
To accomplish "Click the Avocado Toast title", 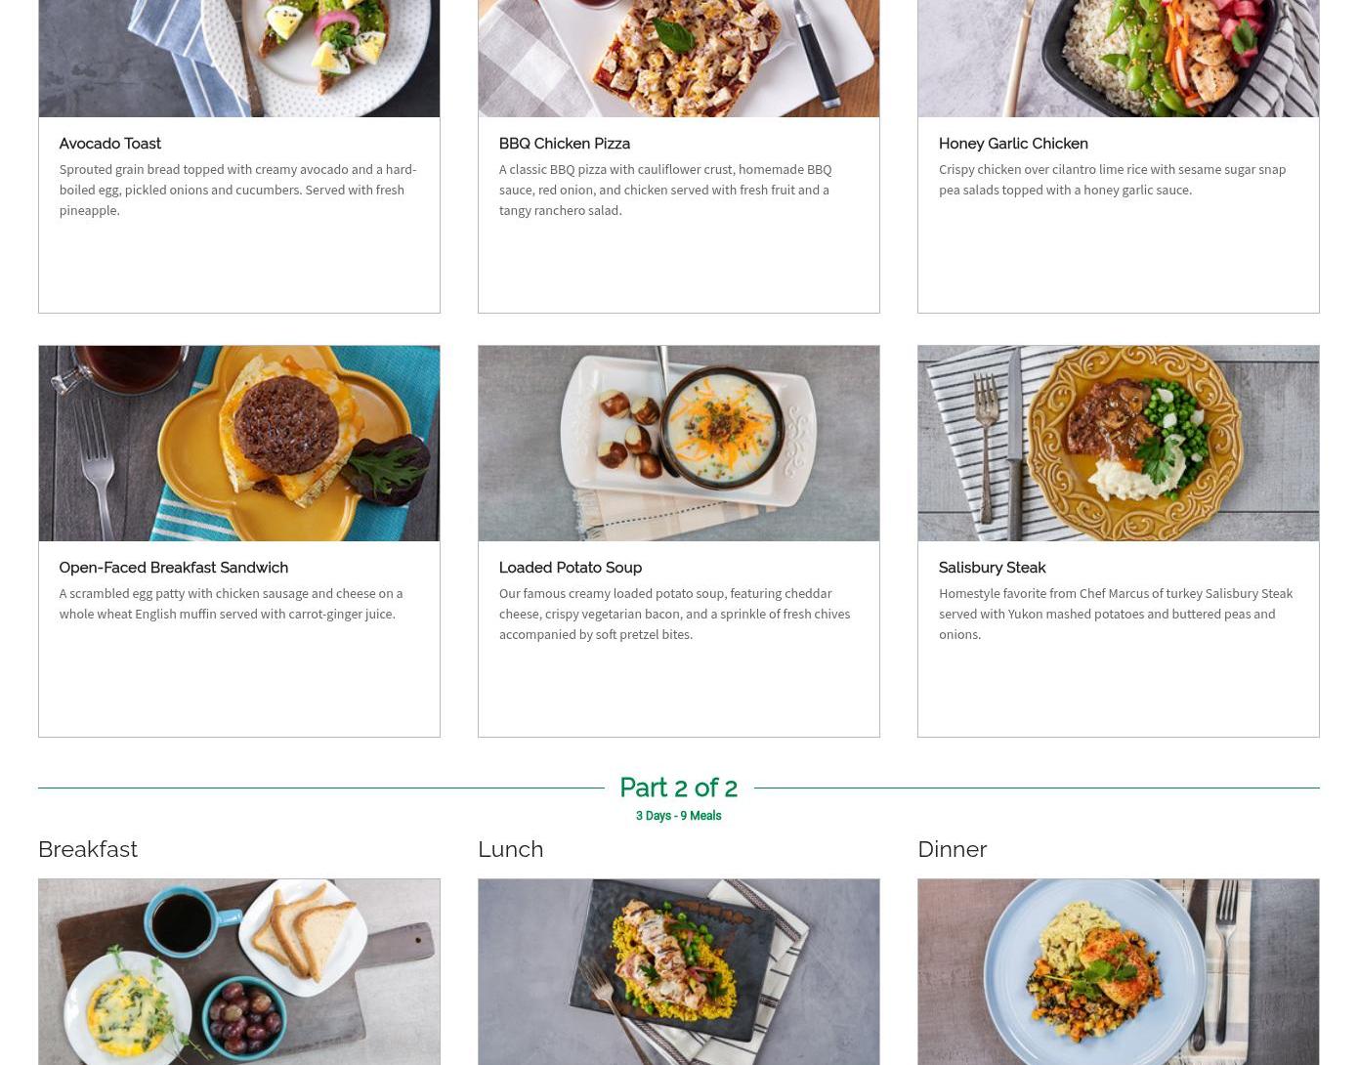I will pyautogui.click(x=110, y=144).
